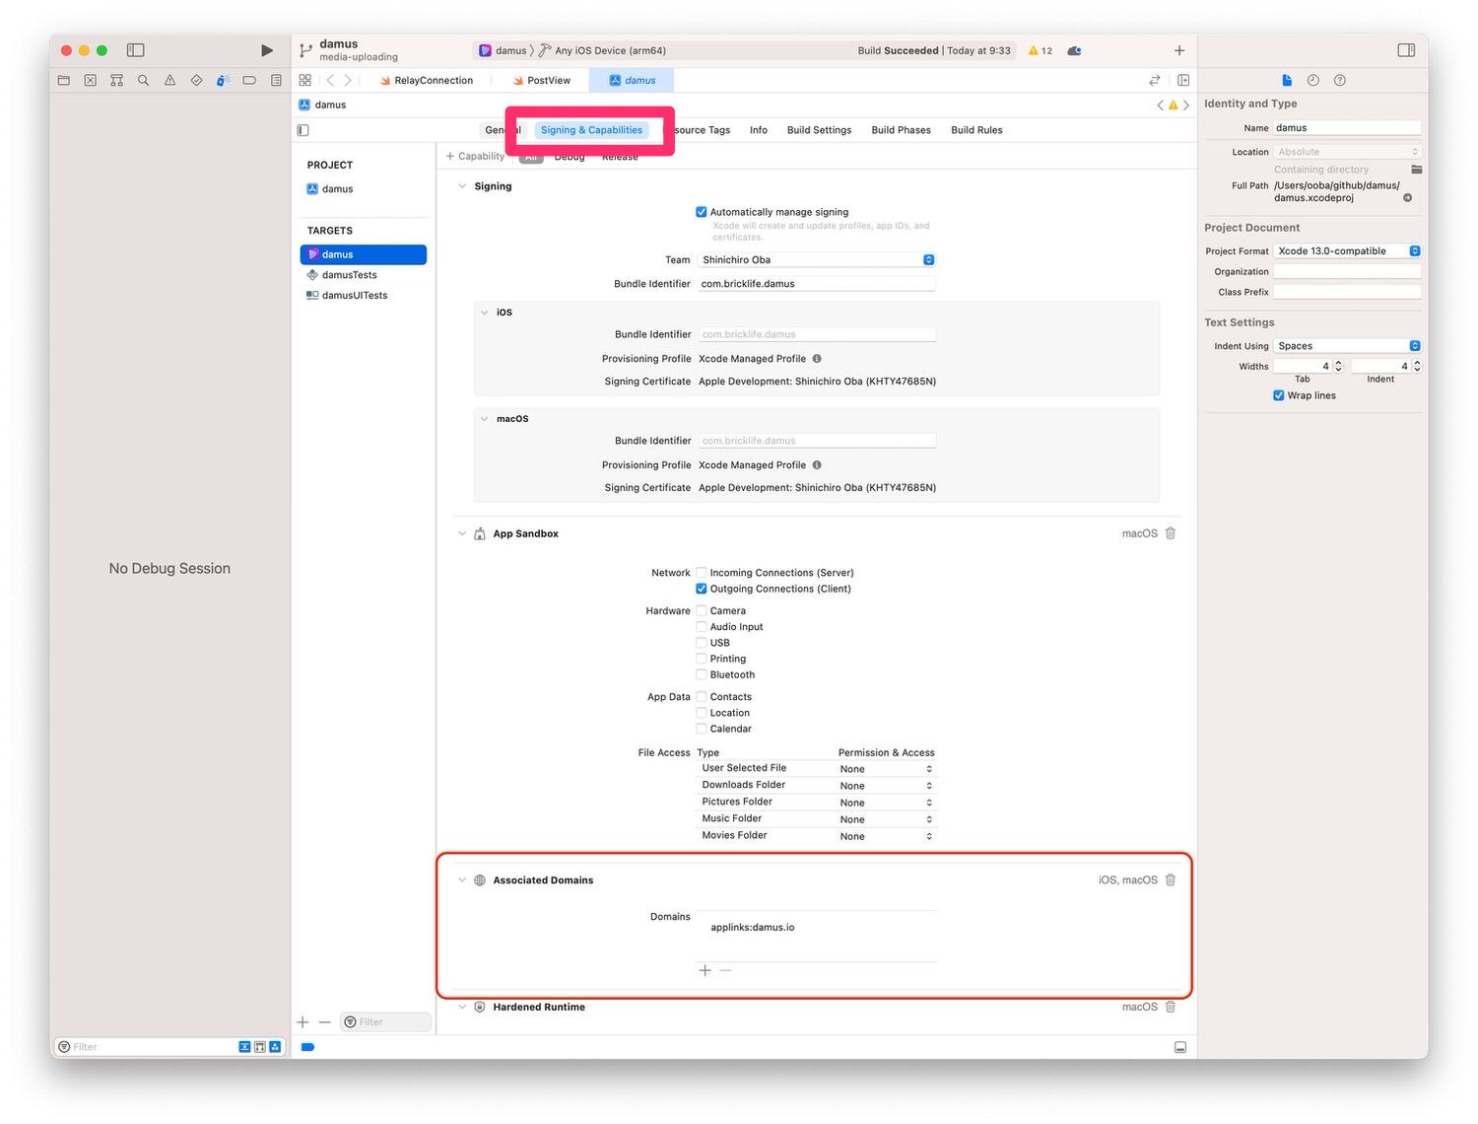Add a new associated domain
Image resolution: width=1478 pixels, height=1124 pixels.
click(705, 971)
